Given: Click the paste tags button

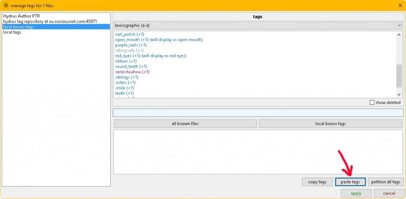Looking at the screenshot, I should (350, 182).
